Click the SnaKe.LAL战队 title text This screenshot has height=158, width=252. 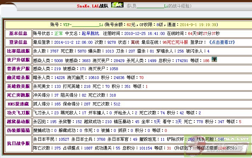click(x=93, y=6)
